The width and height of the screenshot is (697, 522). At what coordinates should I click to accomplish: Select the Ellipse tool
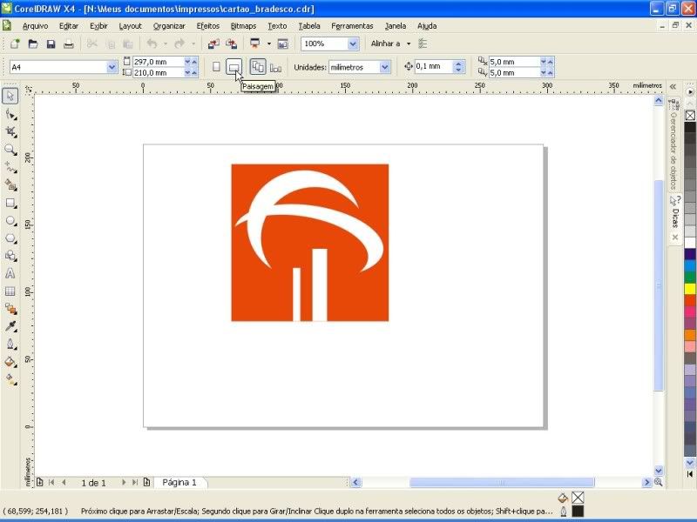[x=10, y=221]
